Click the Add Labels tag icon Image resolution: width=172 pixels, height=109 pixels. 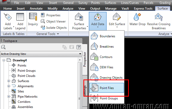(8, 17)
